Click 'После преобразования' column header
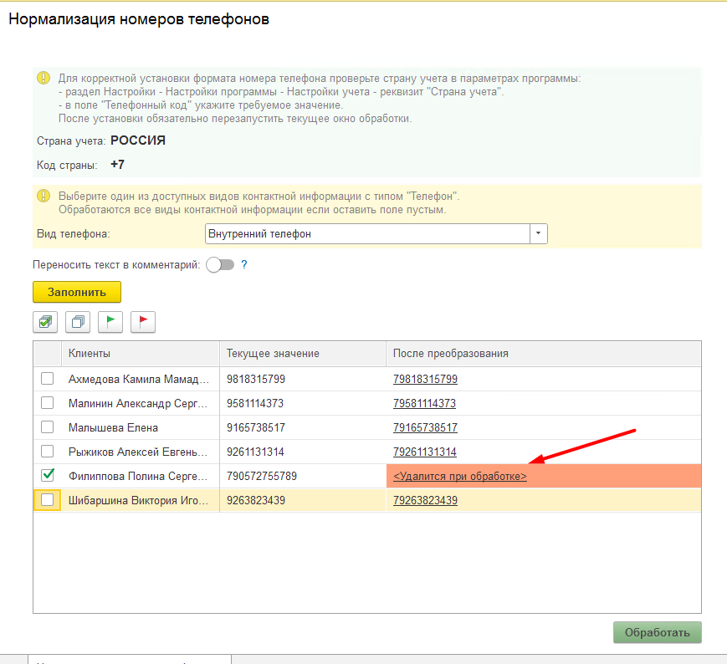 [542, 354]
